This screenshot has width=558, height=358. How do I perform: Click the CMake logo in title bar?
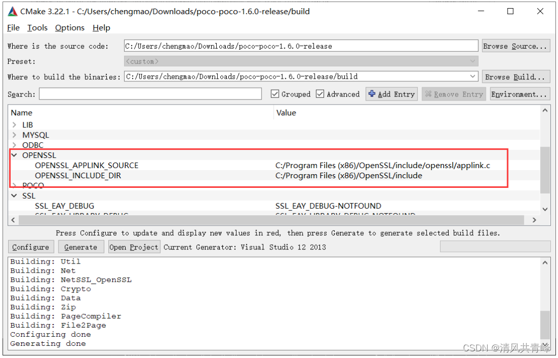point(12,11)
